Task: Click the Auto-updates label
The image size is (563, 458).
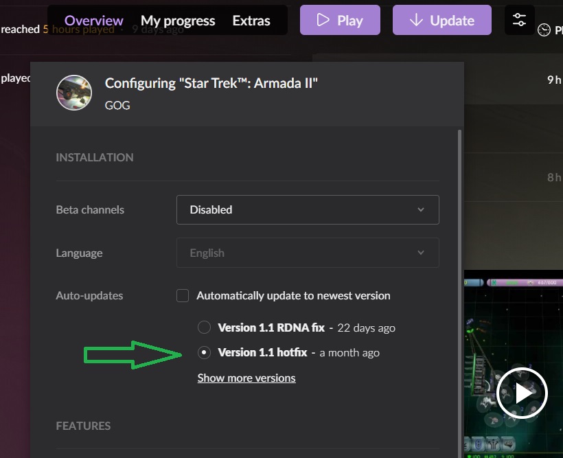Action: [x=89, y=296]
